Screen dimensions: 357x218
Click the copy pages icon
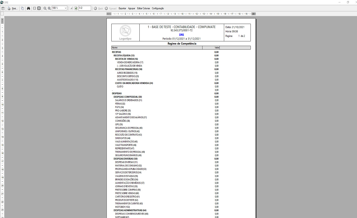click(x=22, y=8)
